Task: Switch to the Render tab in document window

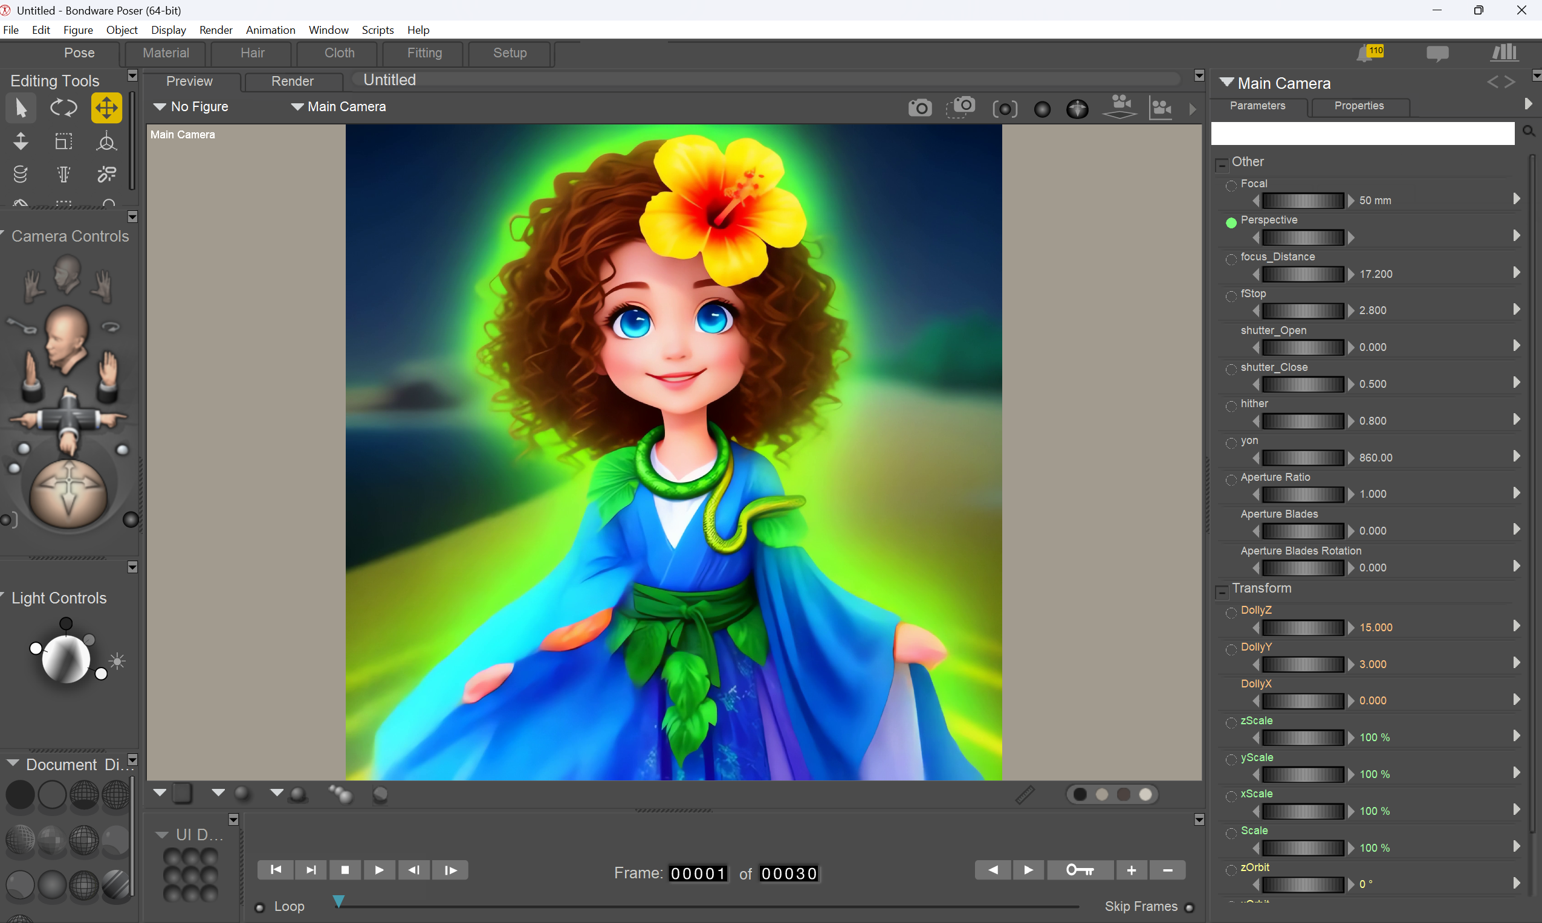Action: coord(293,82)
